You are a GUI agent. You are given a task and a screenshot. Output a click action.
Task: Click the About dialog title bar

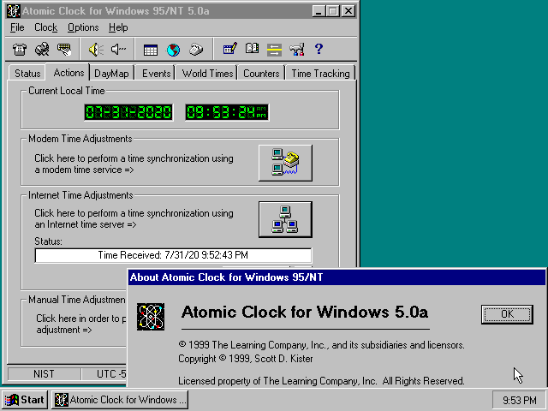coord(337,277)
